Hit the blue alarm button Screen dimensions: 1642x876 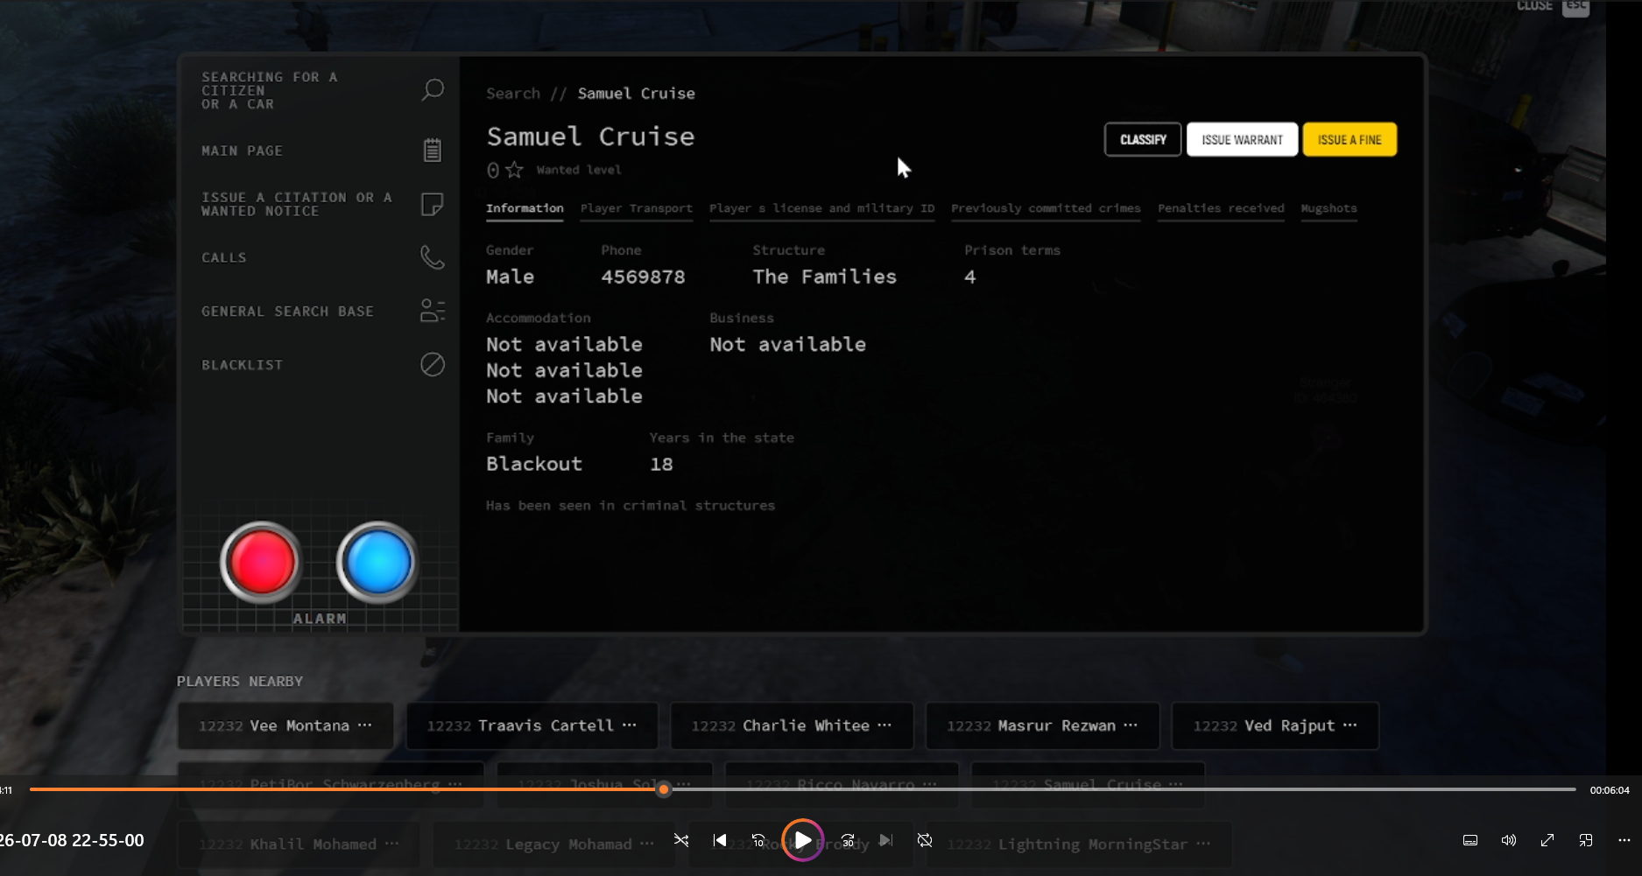point(377,562)
